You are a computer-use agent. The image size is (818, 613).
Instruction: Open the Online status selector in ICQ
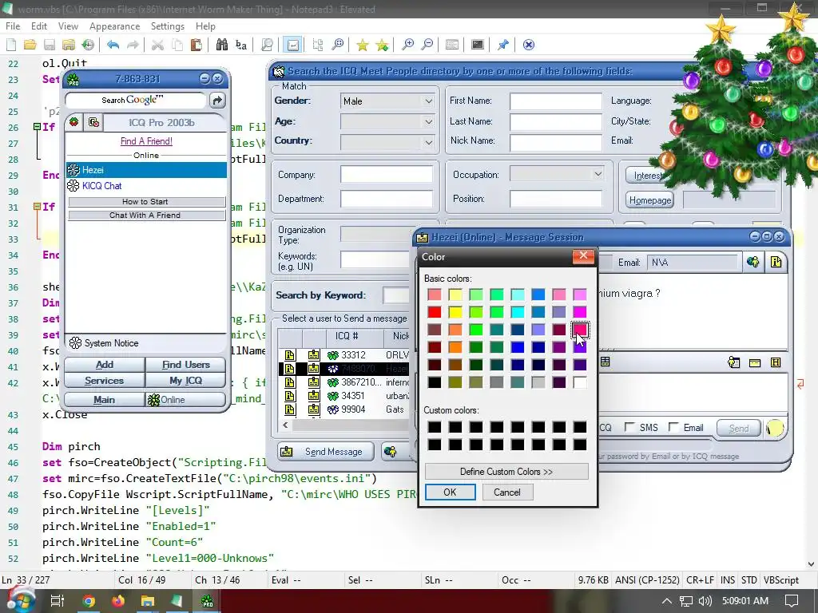[185, 400]
